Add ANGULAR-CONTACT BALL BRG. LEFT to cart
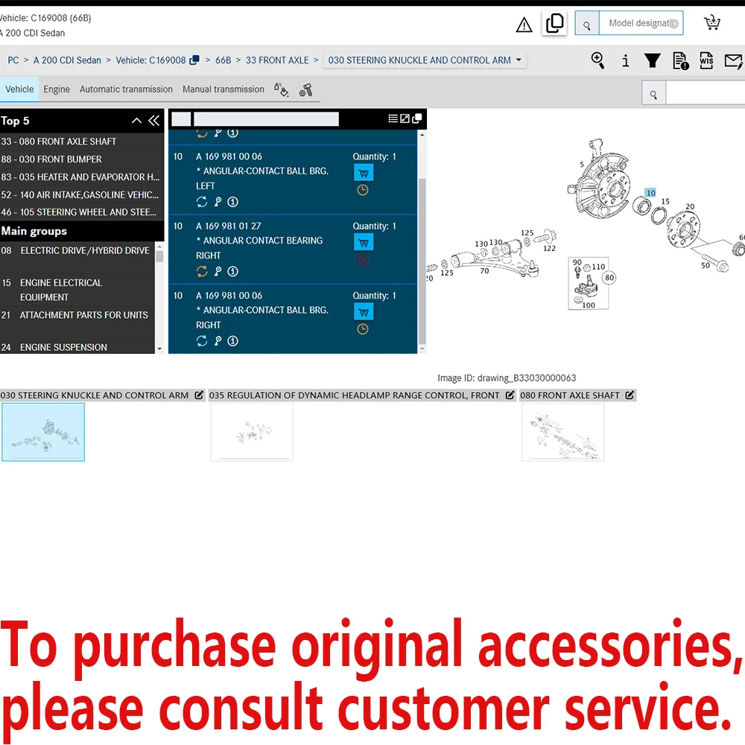 click(x=364, y=173)
